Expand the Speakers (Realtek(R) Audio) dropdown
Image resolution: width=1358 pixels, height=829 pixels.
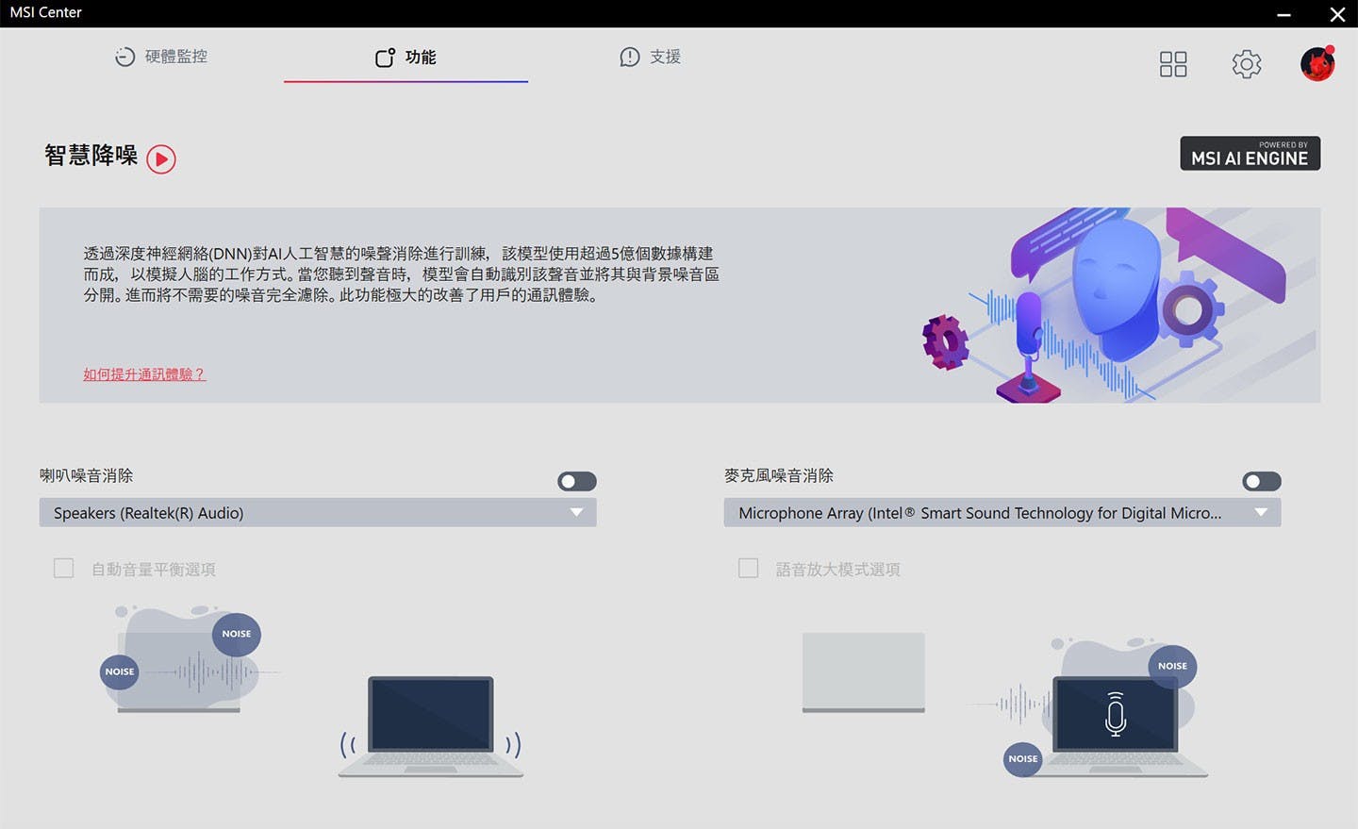point(318,513)
